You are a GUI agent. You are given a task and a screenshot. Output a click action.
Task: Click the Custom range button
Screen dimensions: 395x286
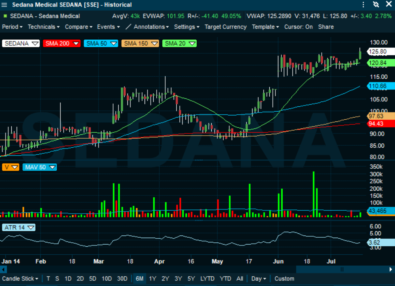pos(284,279)
